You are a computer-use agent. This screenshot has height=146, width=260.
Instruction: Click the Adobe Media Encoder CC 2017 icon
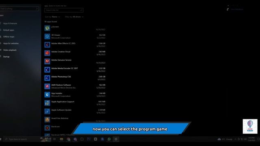point(47,70)
